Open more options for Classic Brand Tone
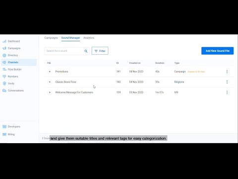 point(227,82)
